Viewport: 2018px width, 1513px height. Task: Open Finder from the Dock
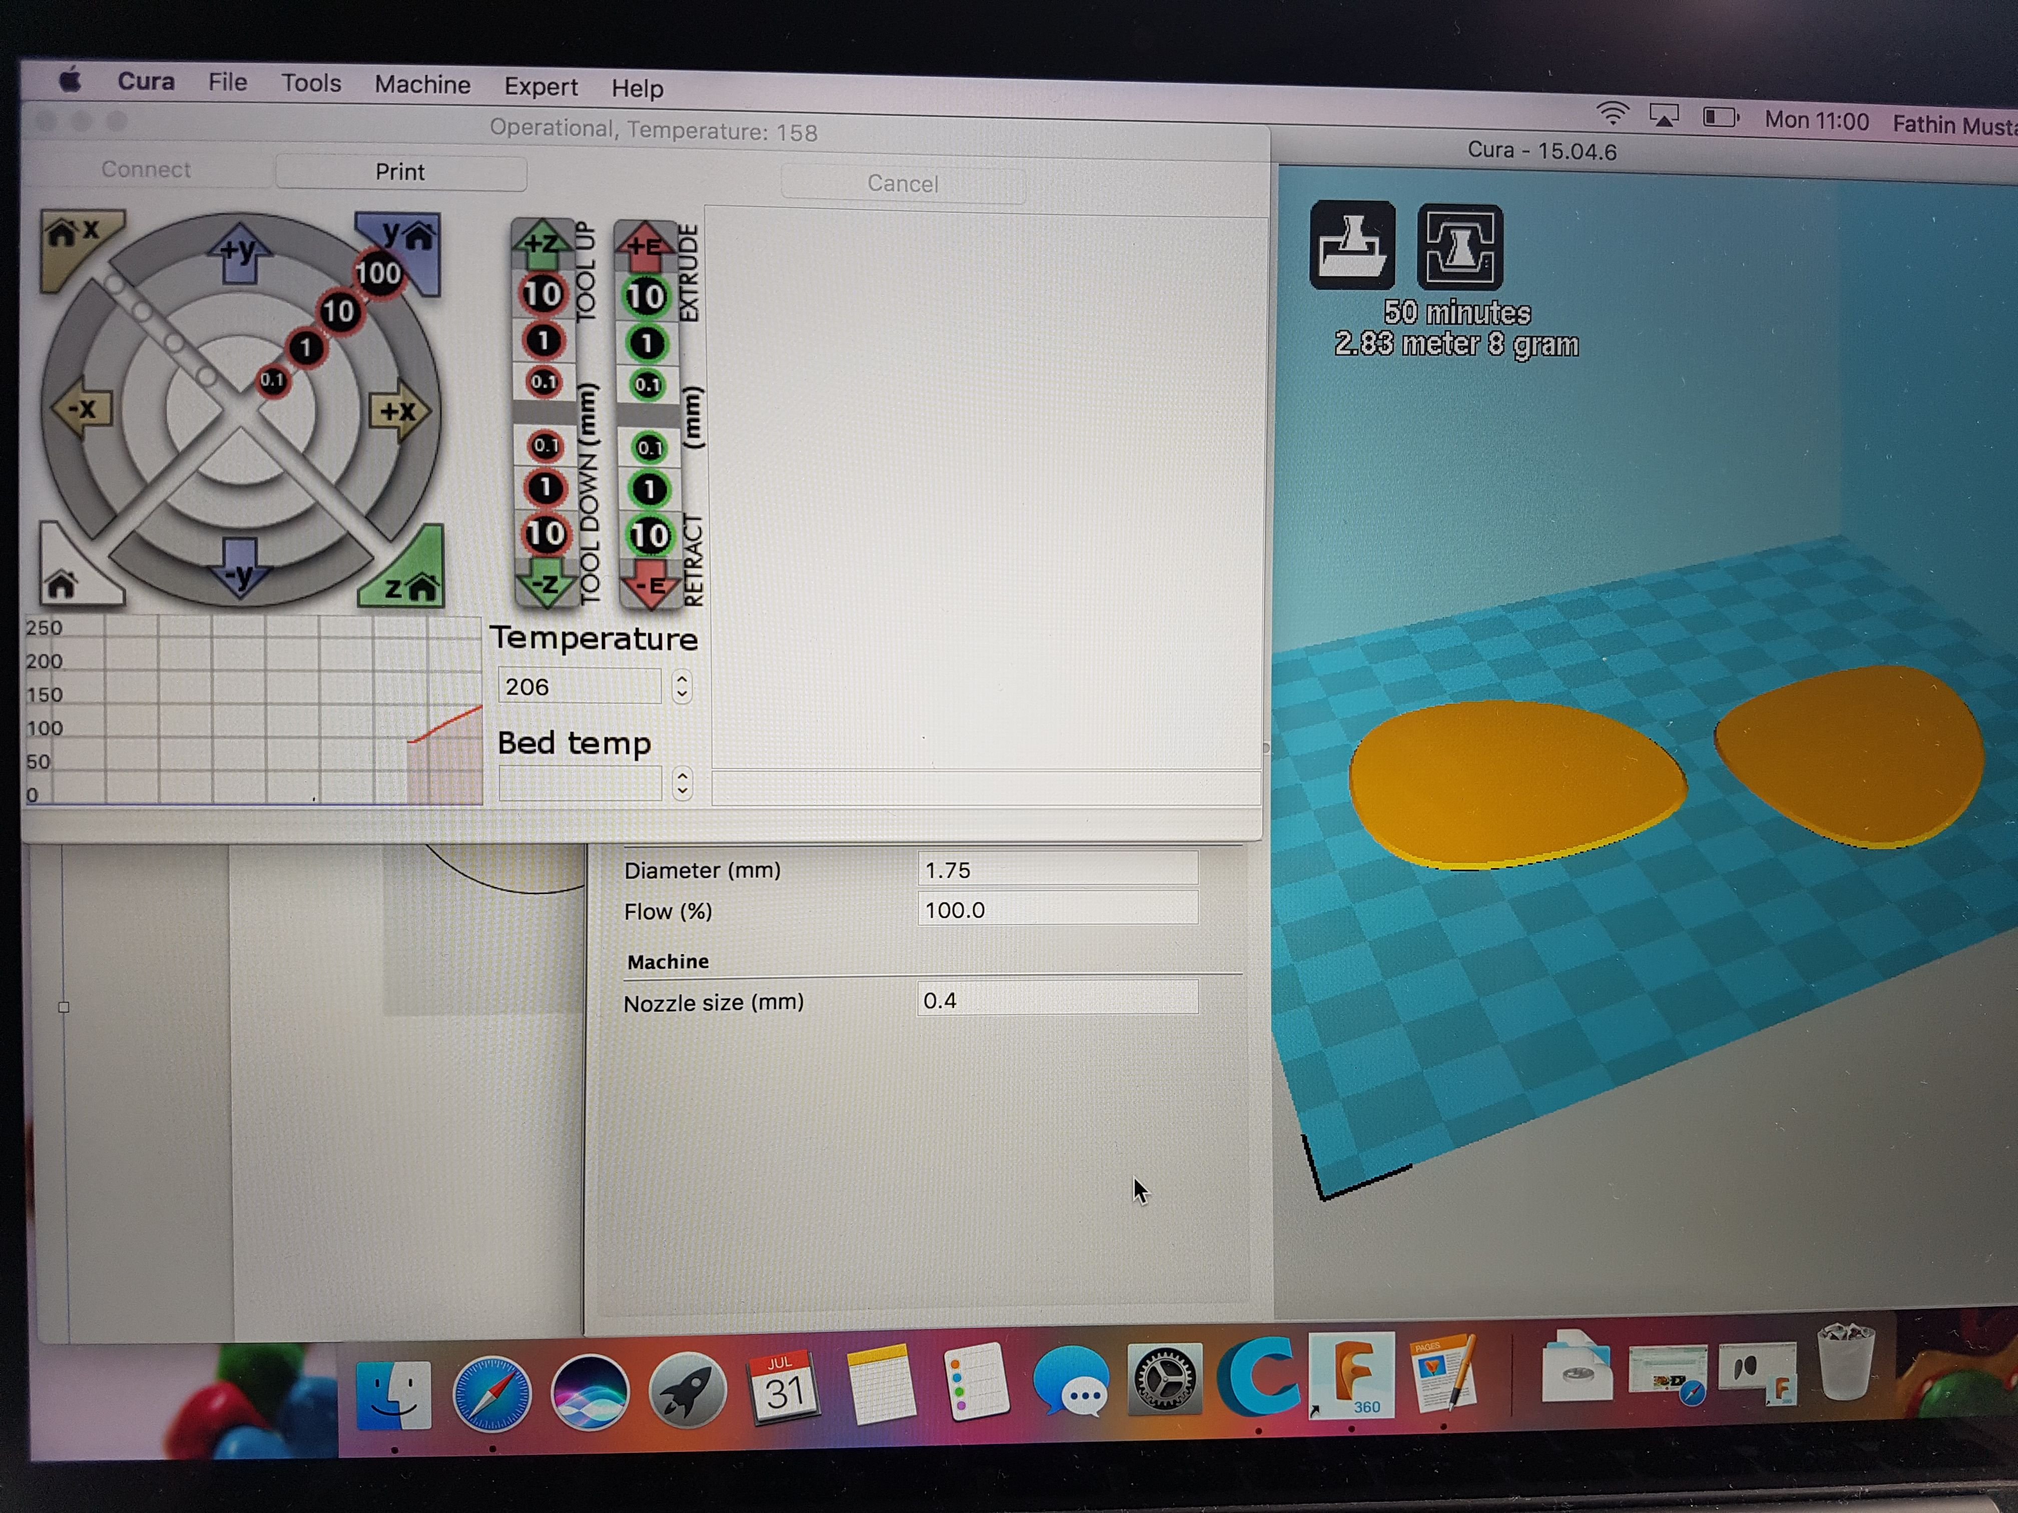click(x=393, y=1395)
